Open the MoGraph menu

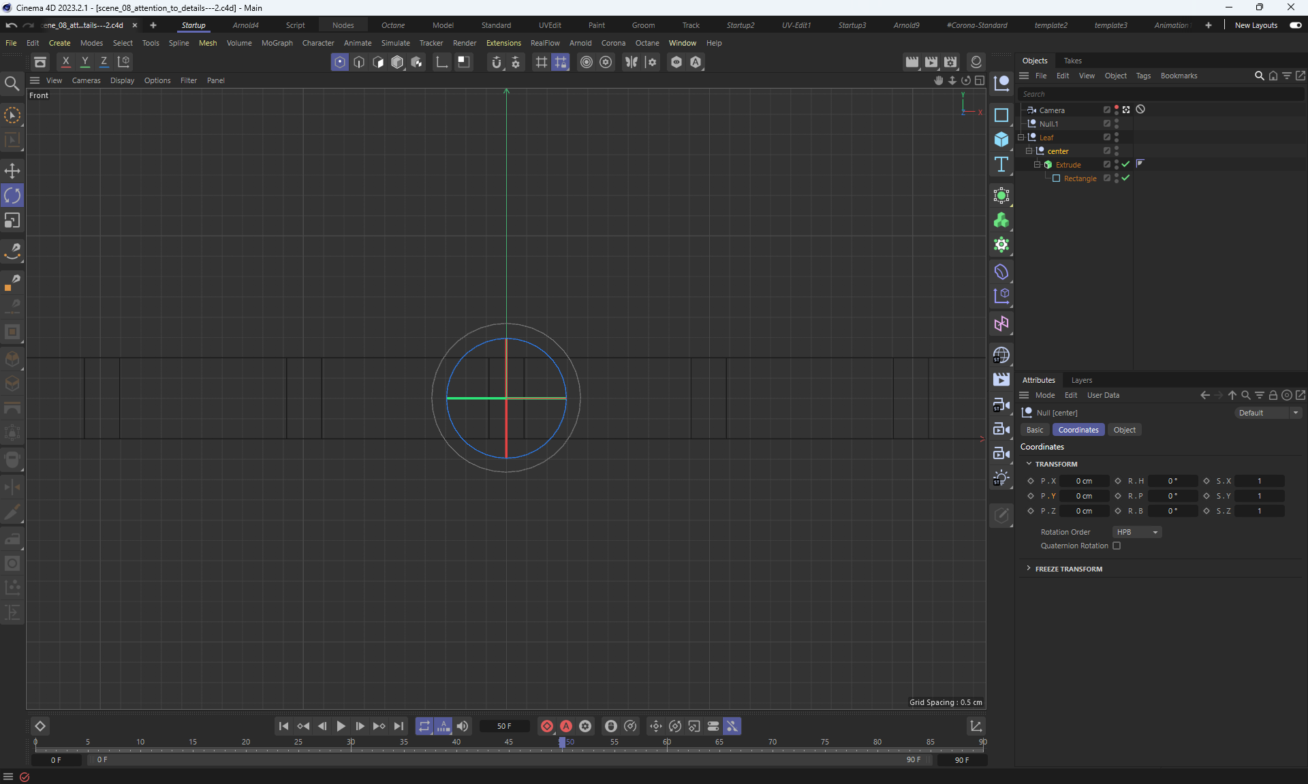277,43
